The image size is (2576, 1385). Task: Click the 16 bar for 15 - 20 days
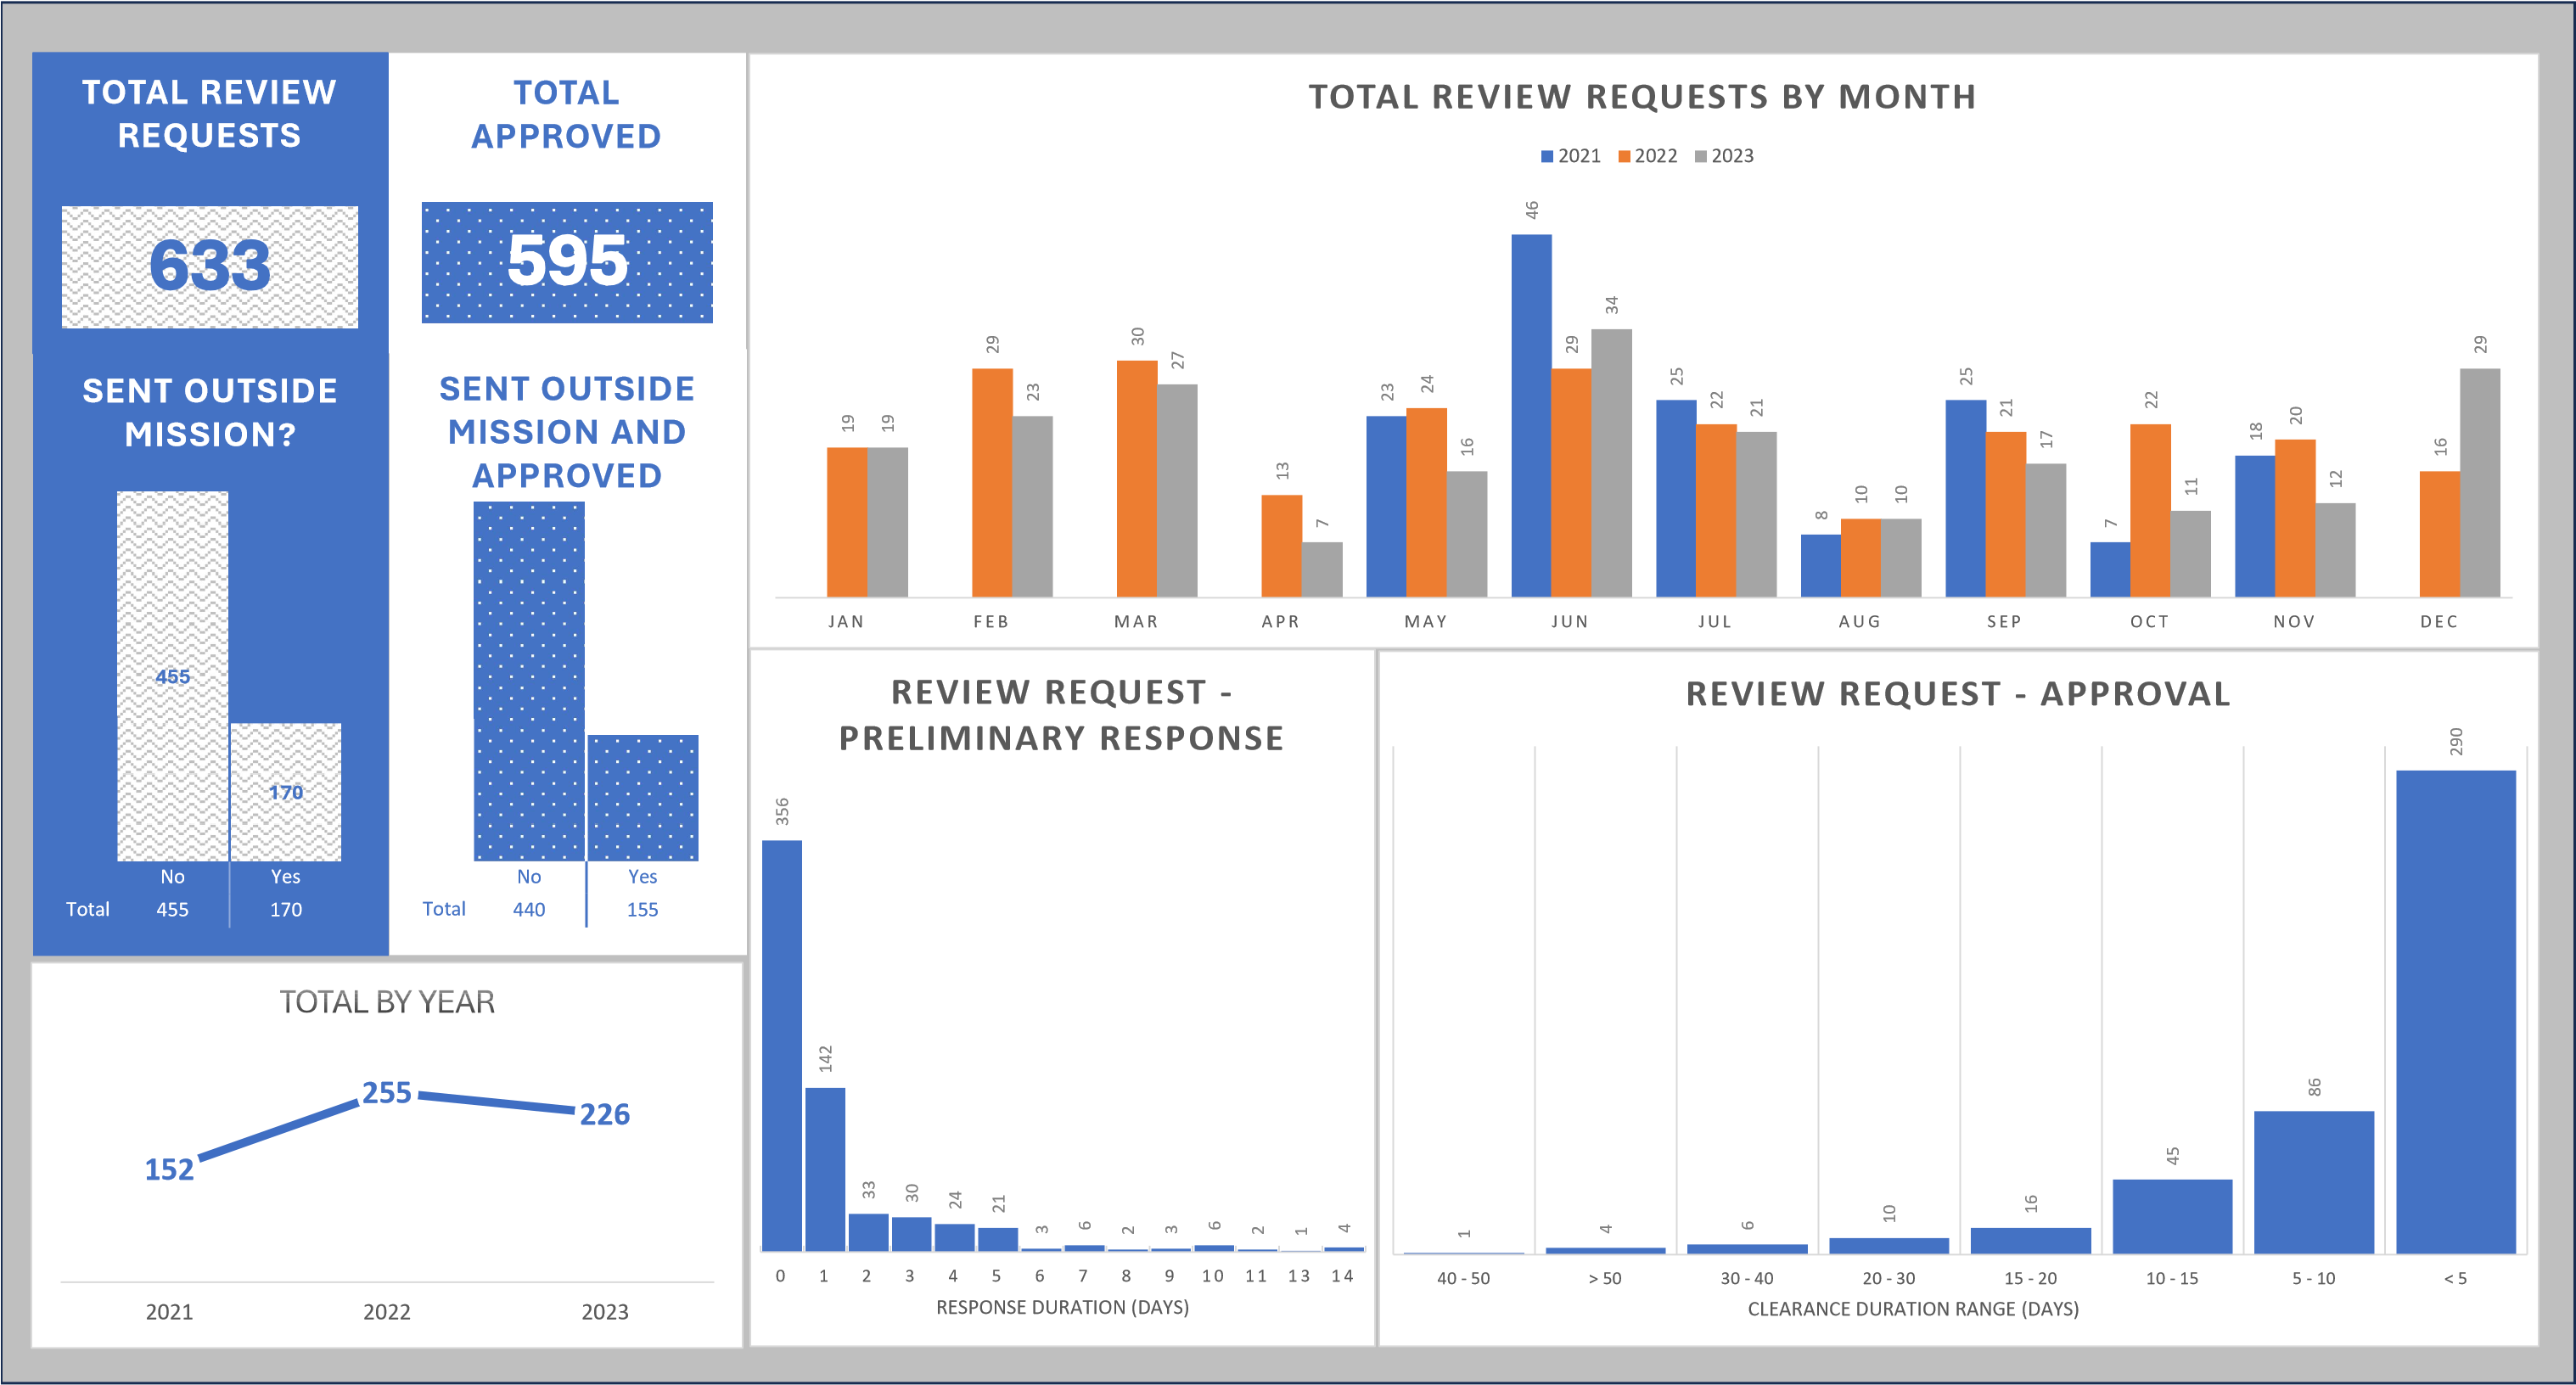coord(2030,1241)
